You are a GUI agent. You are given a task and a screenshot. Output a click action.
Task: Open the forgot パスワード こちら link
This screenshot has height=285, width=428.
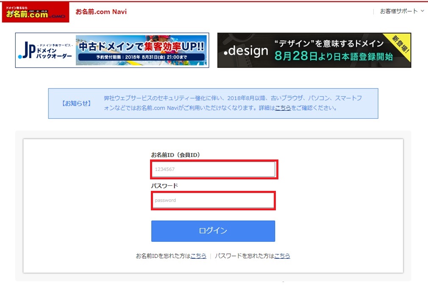282,256
